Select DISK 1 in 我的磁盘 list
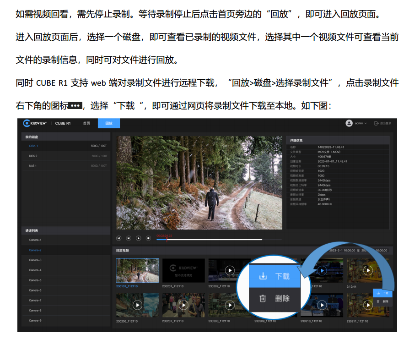409x345 pixels. 66,146
